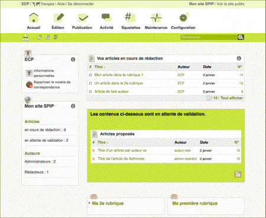Open Informations personnelles link

(x=44, y=73)
